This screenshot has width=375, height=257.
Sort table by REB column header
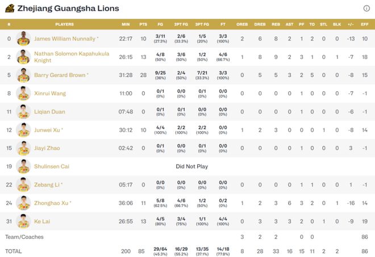276,24
